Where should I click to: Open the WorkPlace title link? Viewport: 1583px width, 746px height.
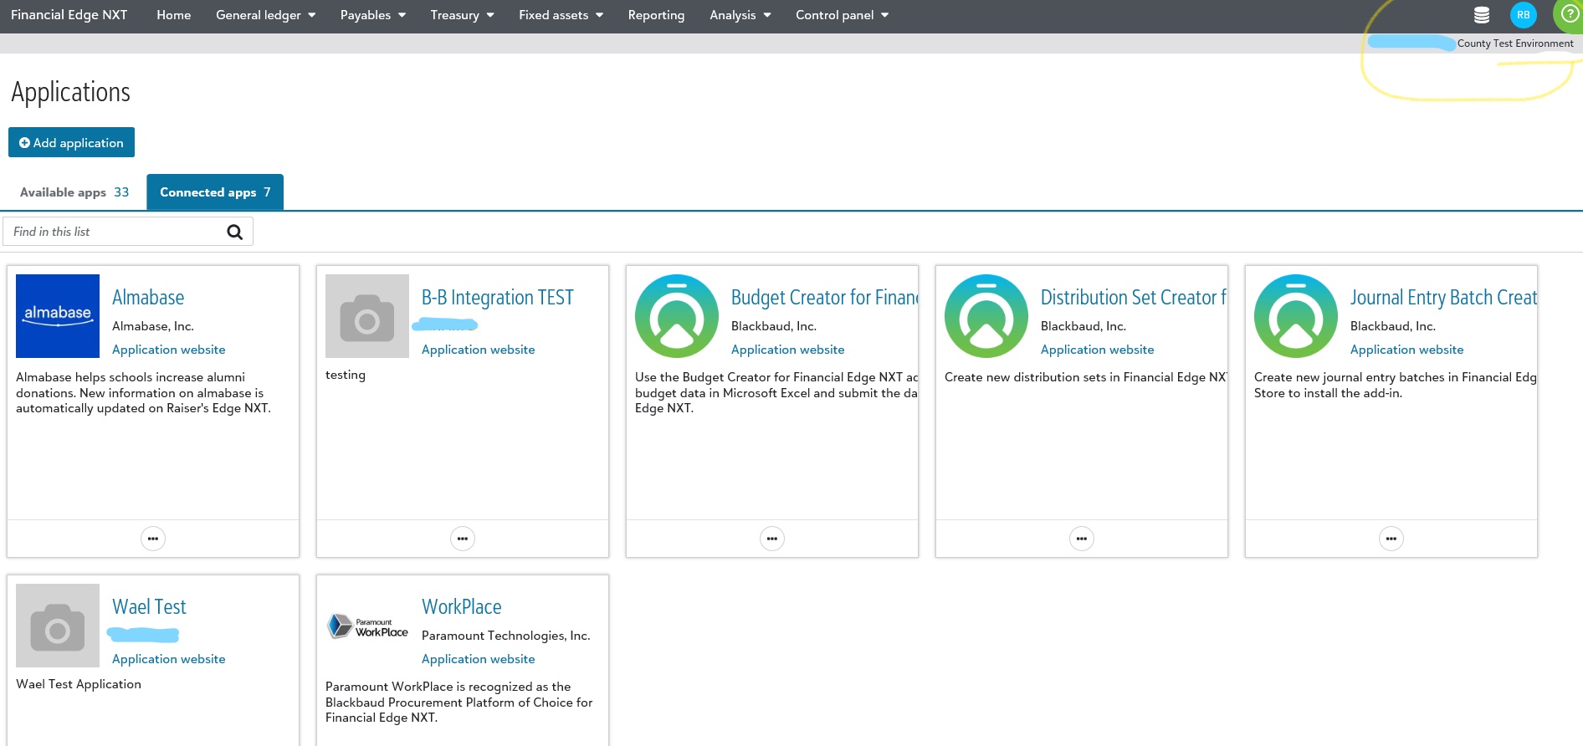pyautogui.click(x=462, y=607)
